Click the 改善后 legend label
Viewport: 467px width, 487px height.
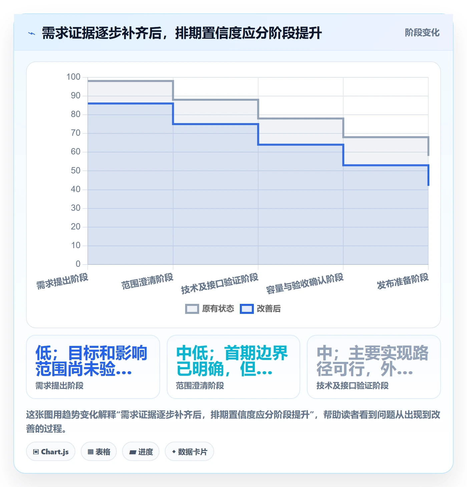point(269,309)
